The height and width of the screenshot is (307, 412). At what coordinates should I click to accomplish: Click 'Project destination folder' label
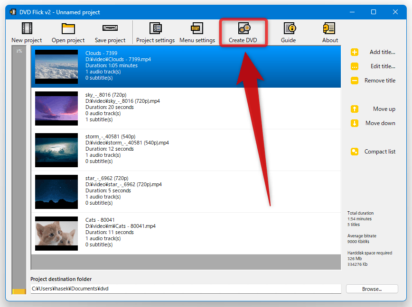[61, 279]
